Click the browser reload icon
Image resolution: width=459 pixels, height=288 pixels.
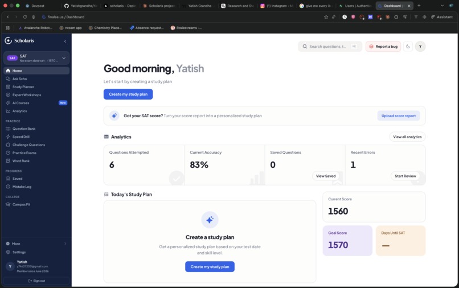point(25,17)
